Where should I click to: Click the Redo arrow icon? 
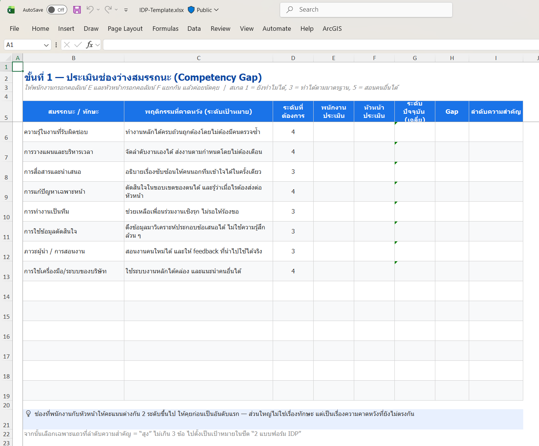click(x=108, y=9)
